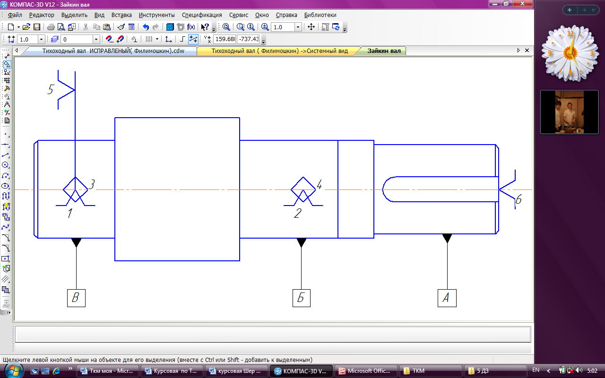Switch to Тихоходный вал Системный вид tab

(279, 51)
